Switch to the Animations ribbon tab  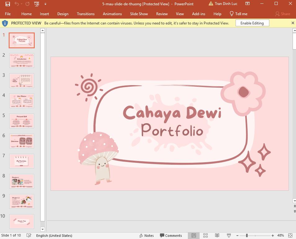[112, 14]
